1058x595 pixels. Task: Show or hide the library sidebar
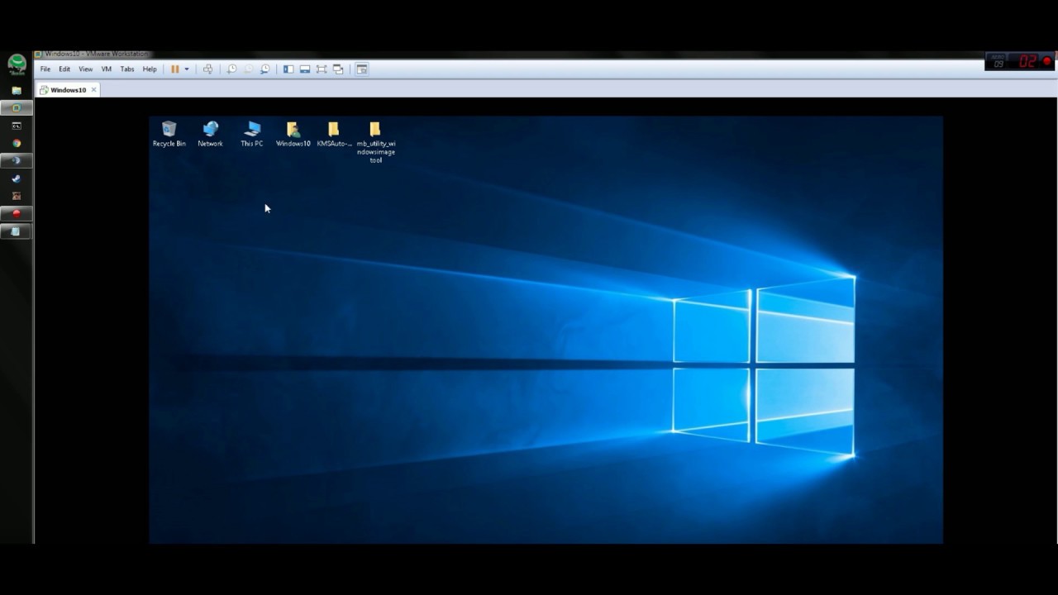(288, 69)
